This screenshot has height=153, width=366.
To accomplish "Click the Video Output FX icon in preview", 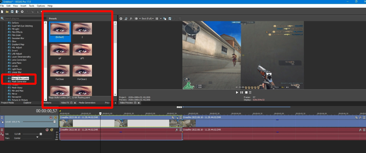I will point(131,18).
